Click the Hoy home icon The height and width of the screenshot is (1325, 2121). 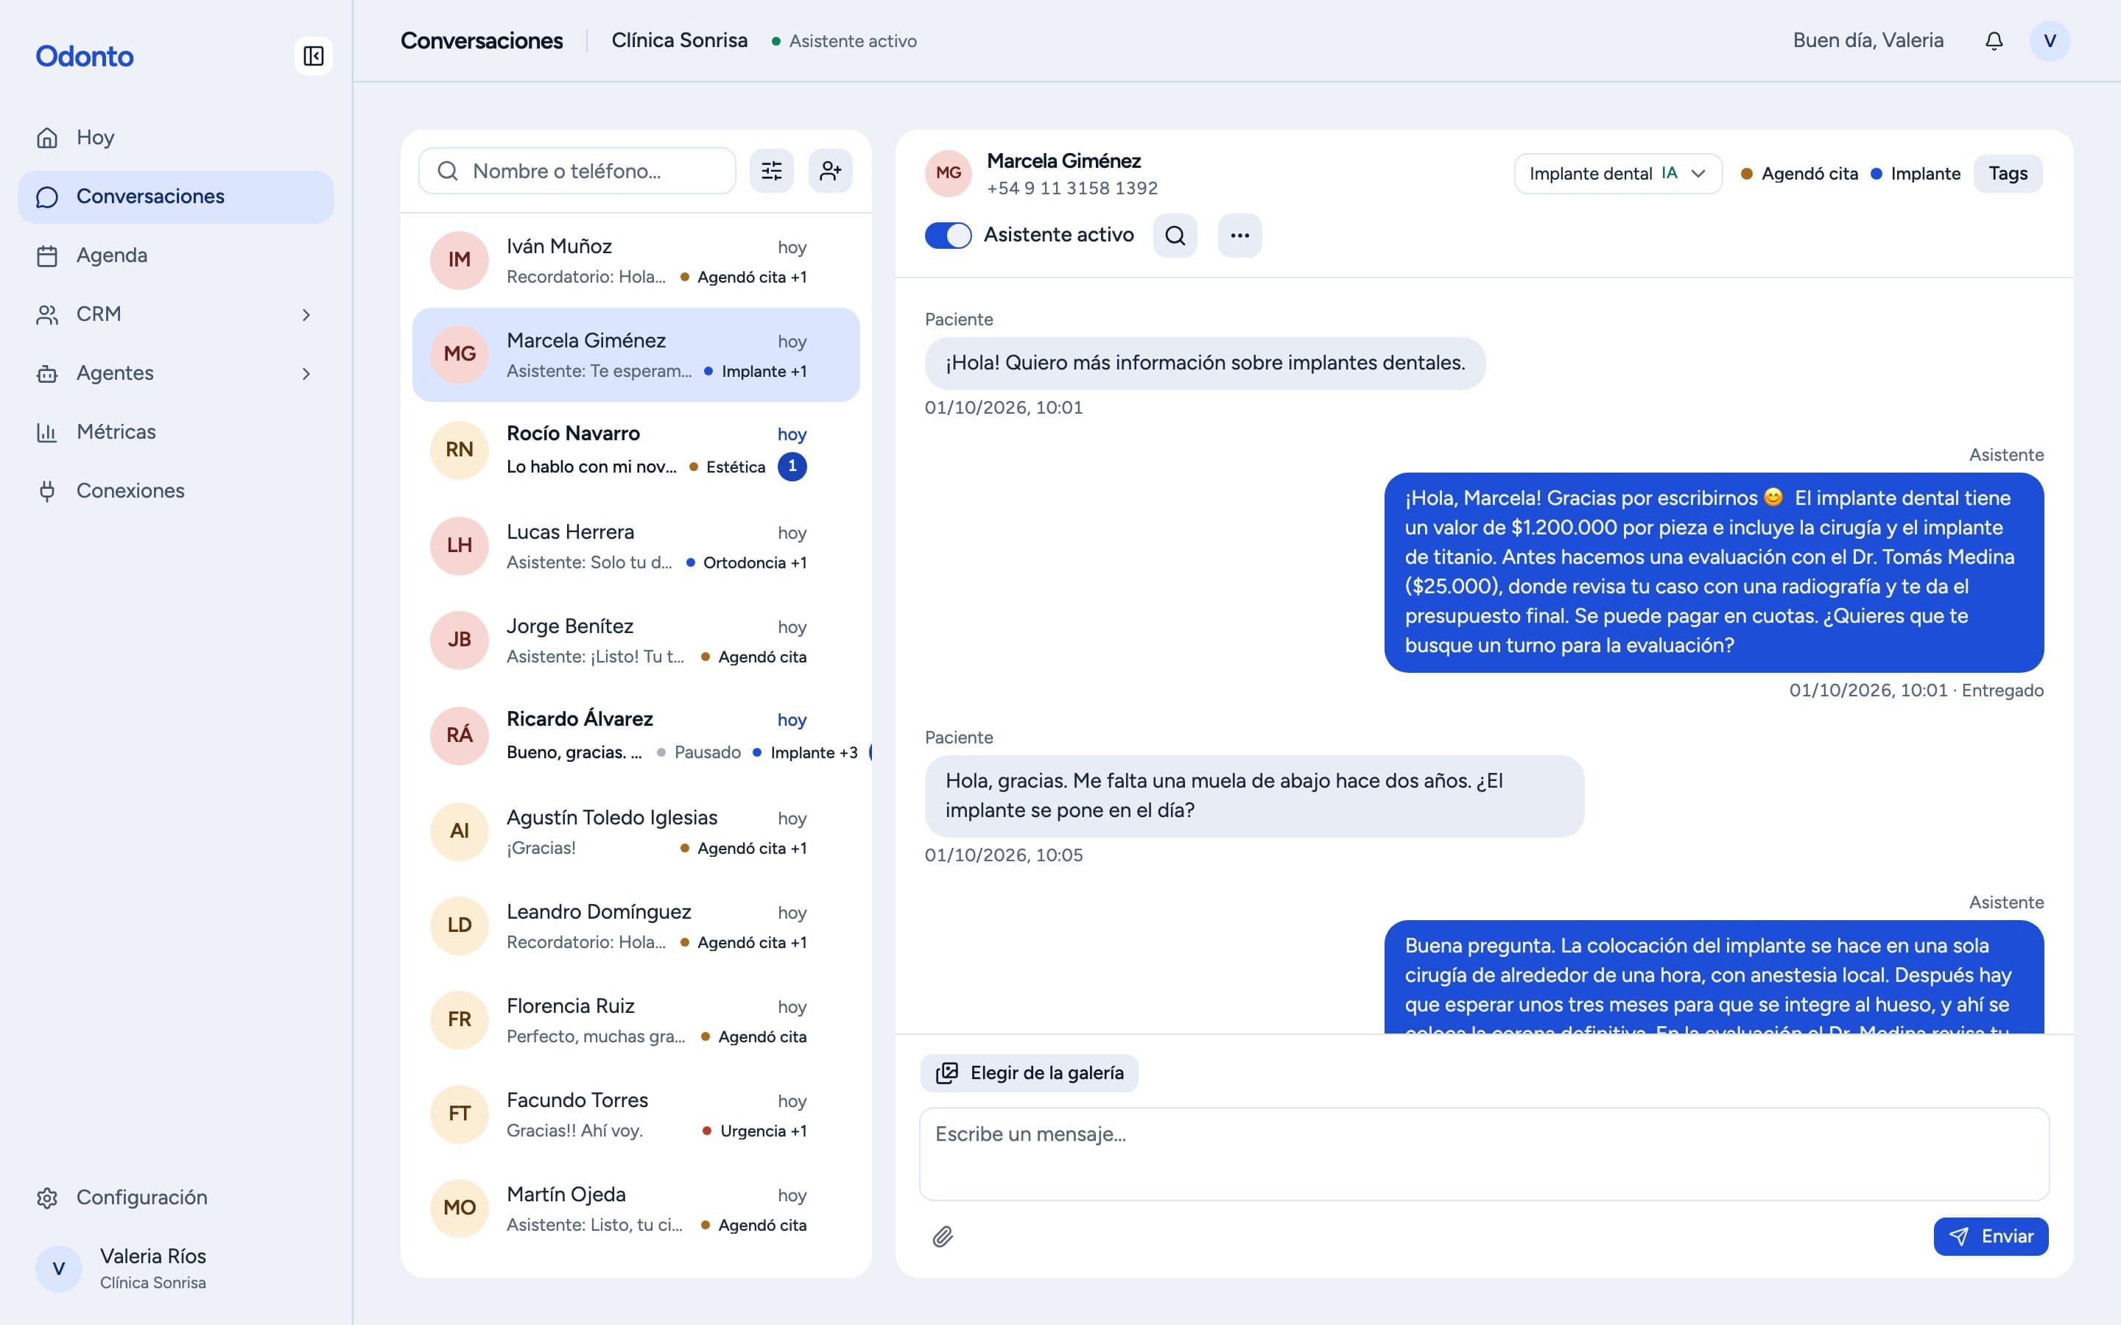point(47,138)
